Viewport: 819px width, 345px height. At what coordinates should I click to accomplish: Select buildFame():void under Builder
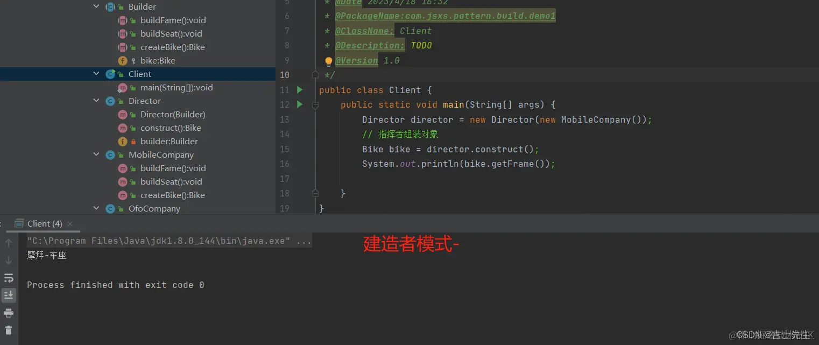173,20
